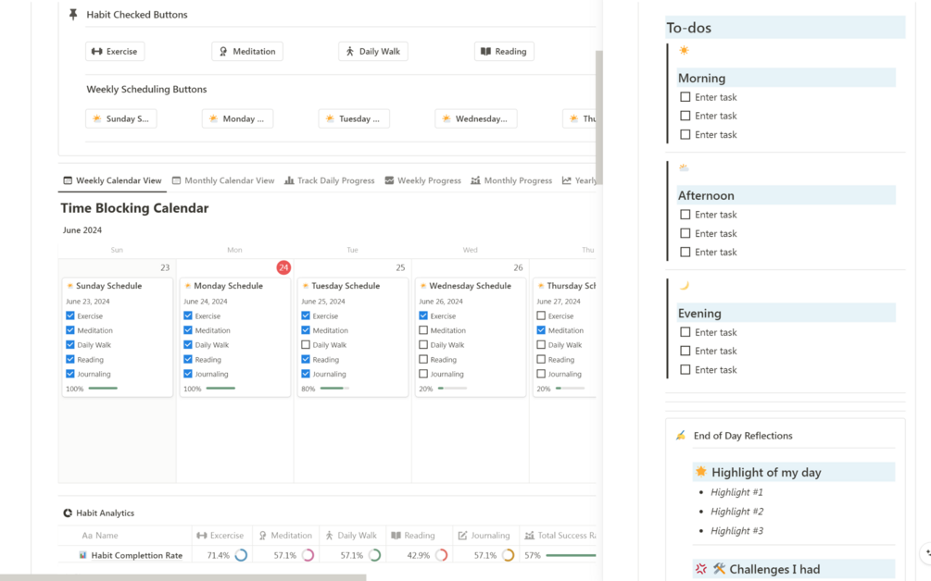
Task: Click the walking figure icon on Daily Walk
Action: (350, 52)
